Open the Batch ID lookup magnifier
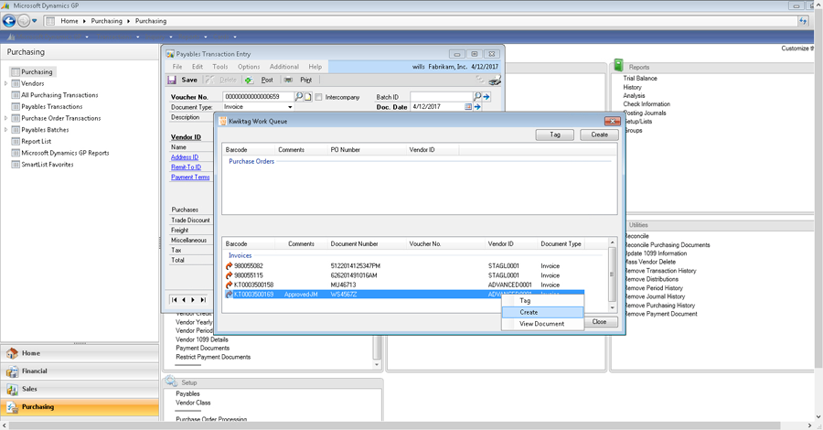This screenshot has height=430, width=823. [x=477, y=97]
